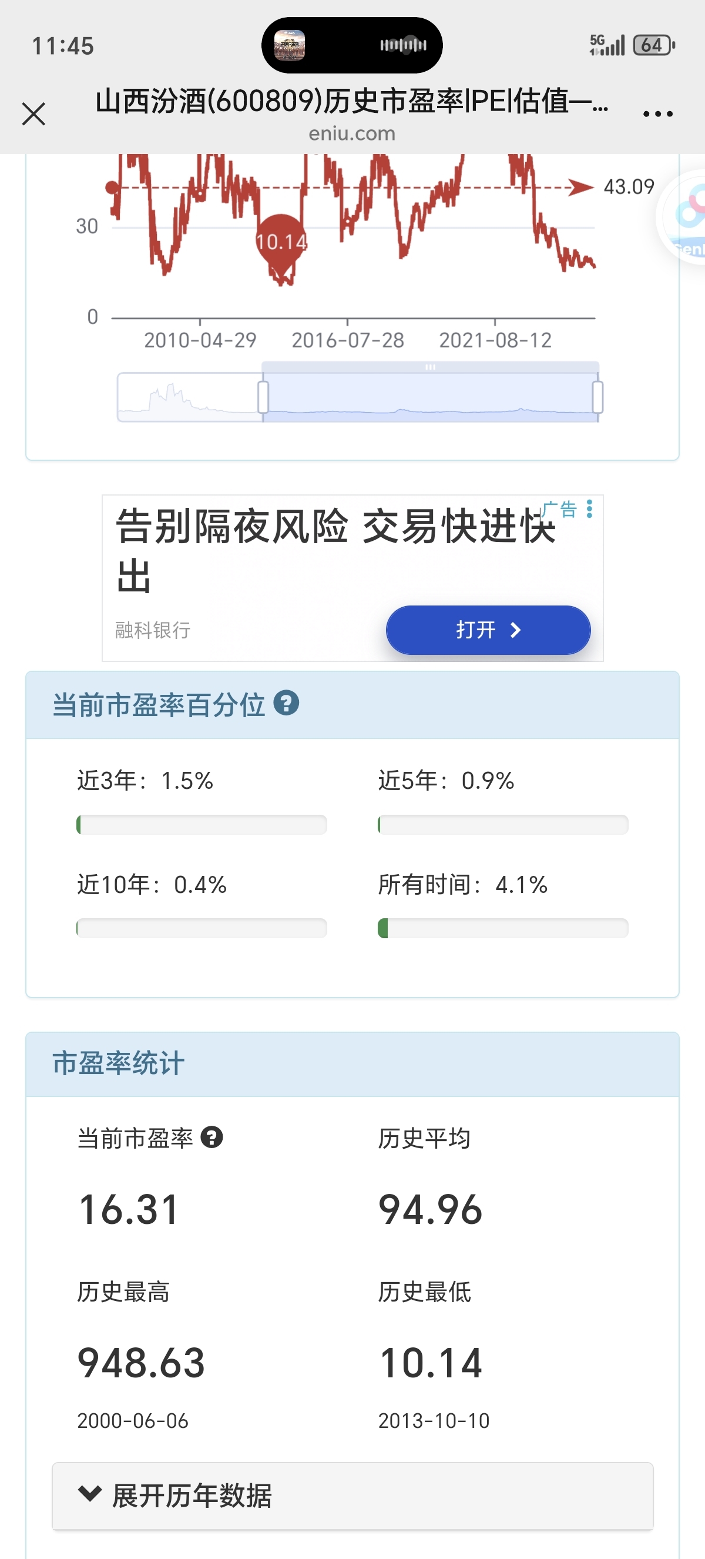This screenshot has height=1559, width=705.
Task: Tap the 43.09 average line label
Action: [629, 187]
